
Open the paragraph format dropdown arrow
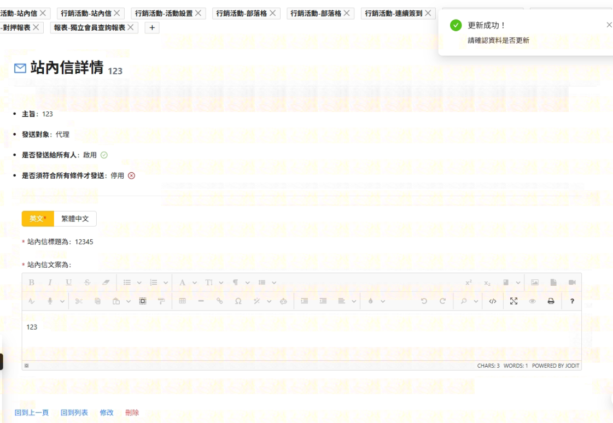coord(247,283)
